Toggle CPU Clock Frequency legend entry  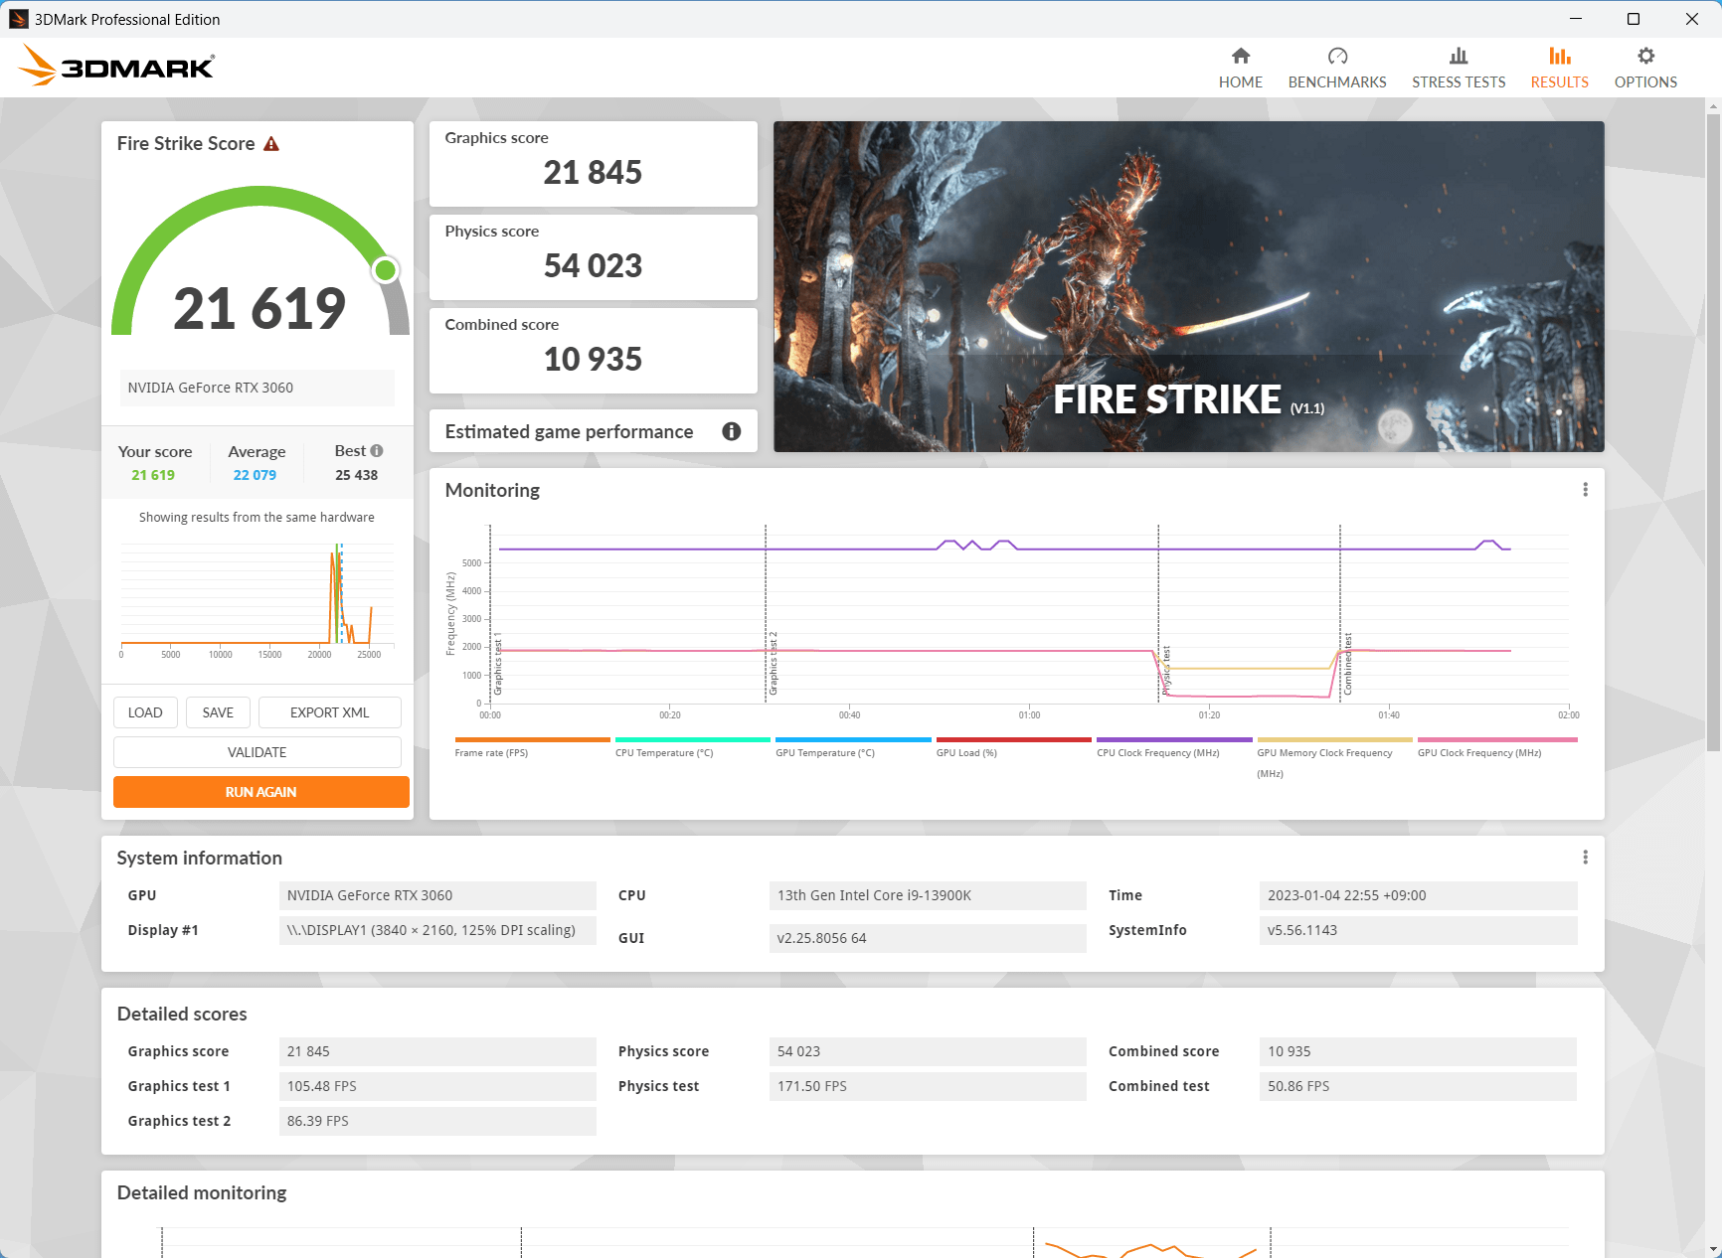[1174, 746]
